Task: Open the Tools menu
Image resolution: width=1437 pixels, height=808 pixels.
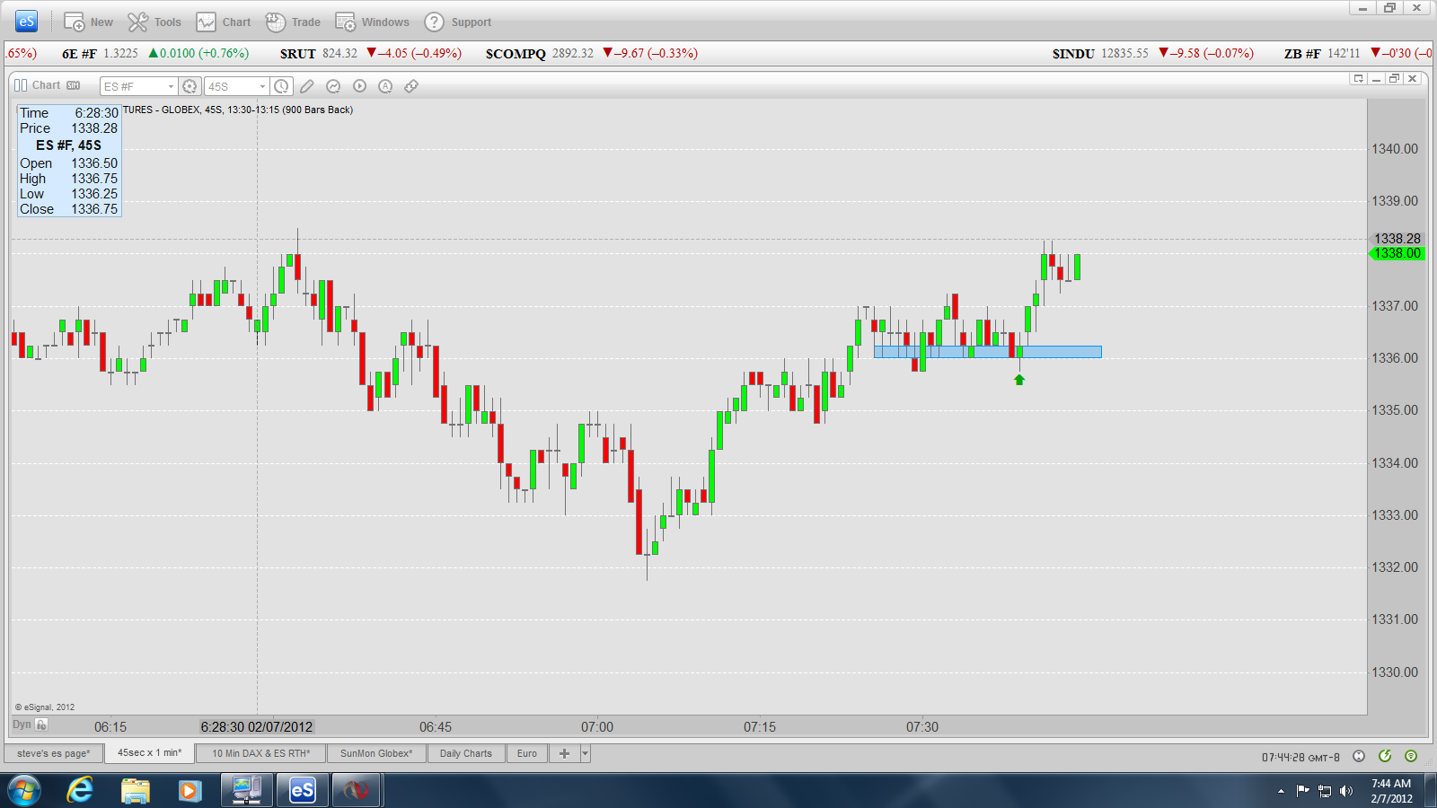Action: tap(154, 22)
